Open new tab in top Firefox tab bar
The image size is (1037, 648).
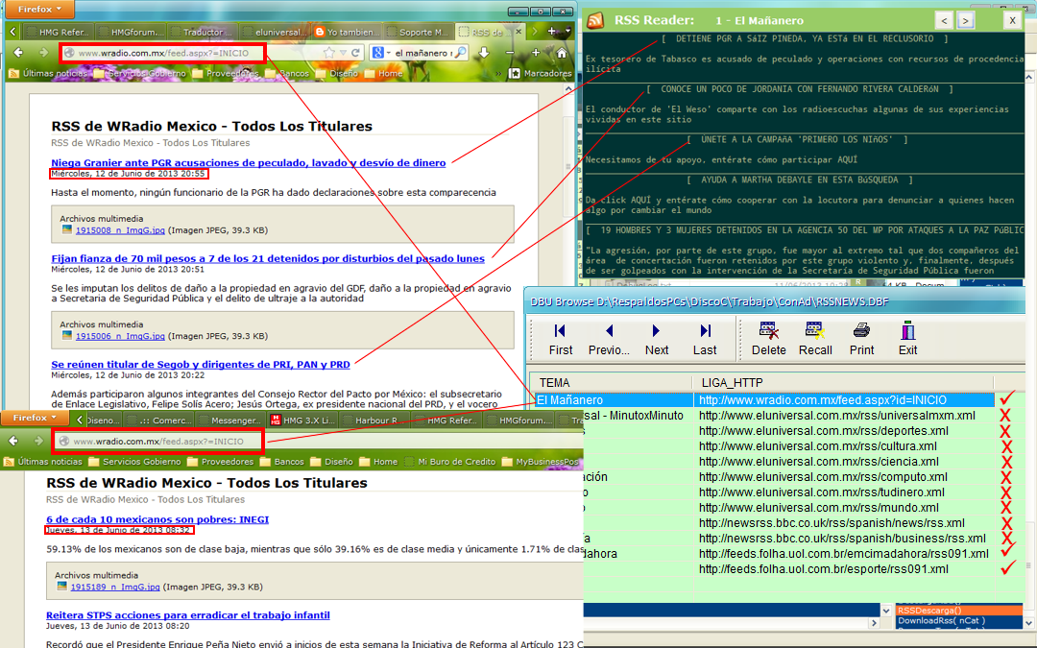[551, 31]
